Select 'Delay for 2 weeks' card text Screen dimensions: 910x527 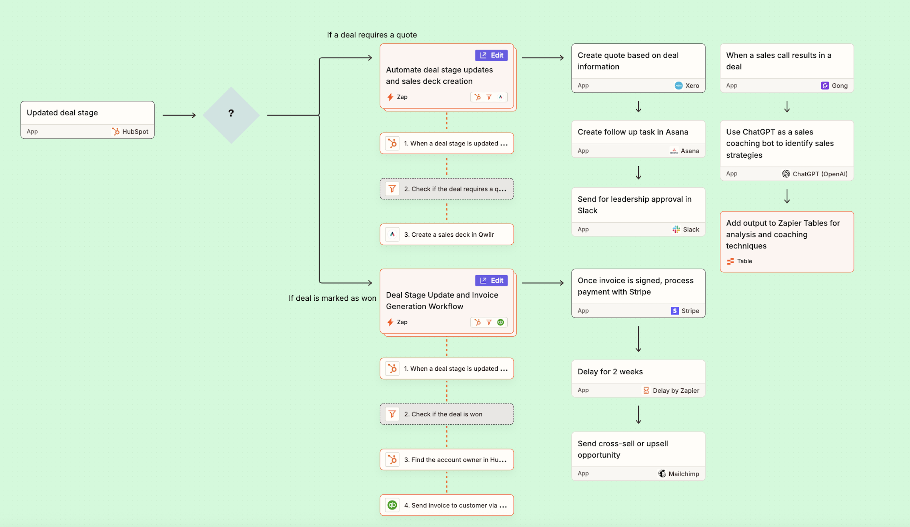coord(610,372)
